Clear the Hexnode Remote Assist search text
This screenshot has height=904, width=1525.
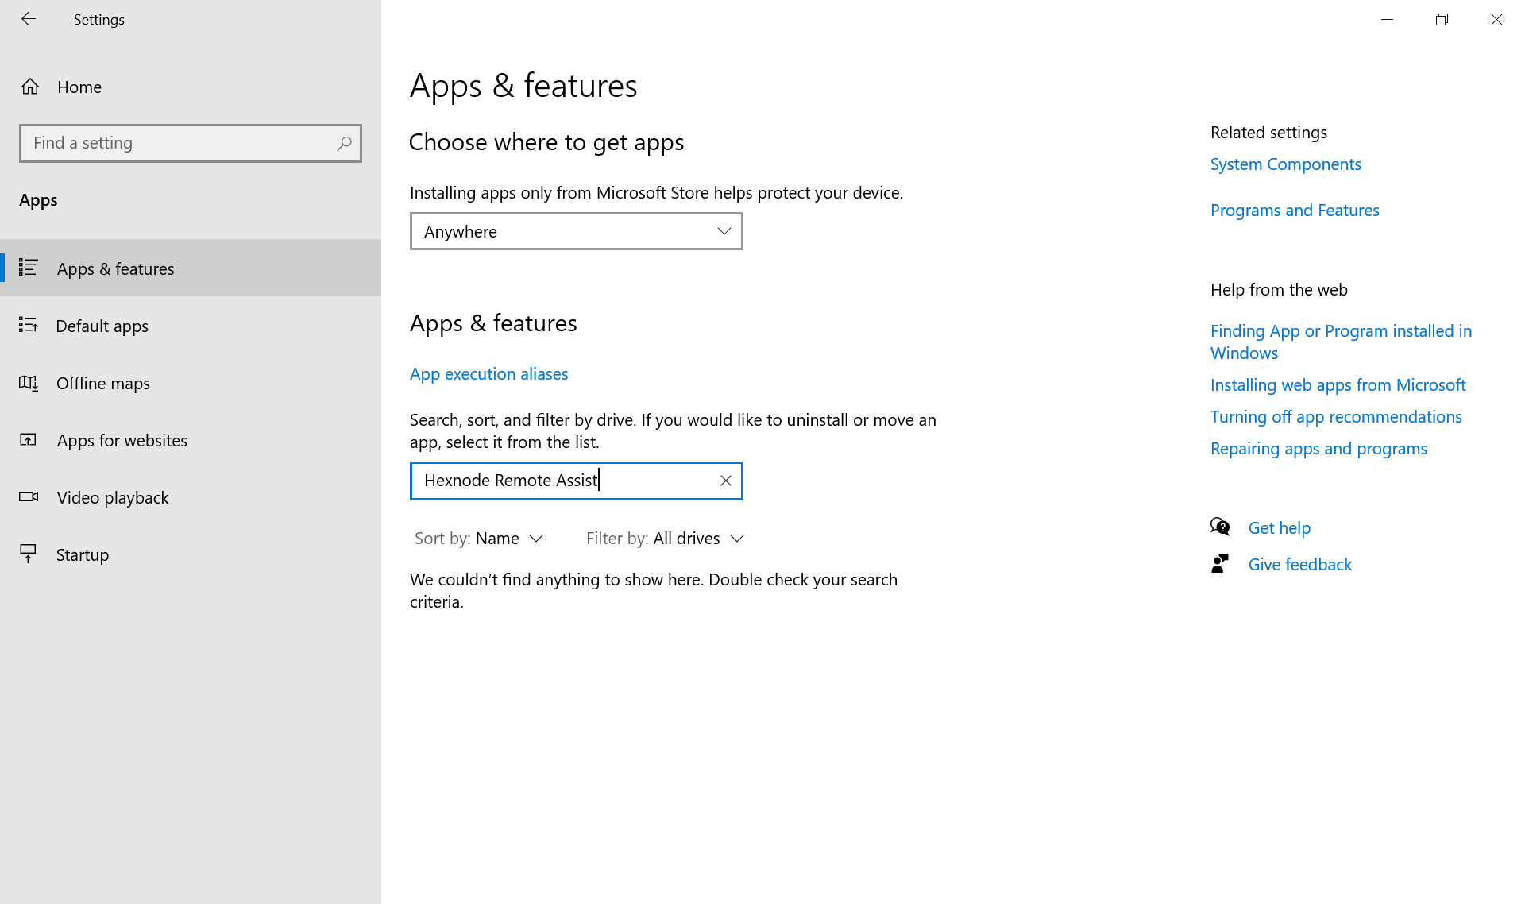pos(725,481)
